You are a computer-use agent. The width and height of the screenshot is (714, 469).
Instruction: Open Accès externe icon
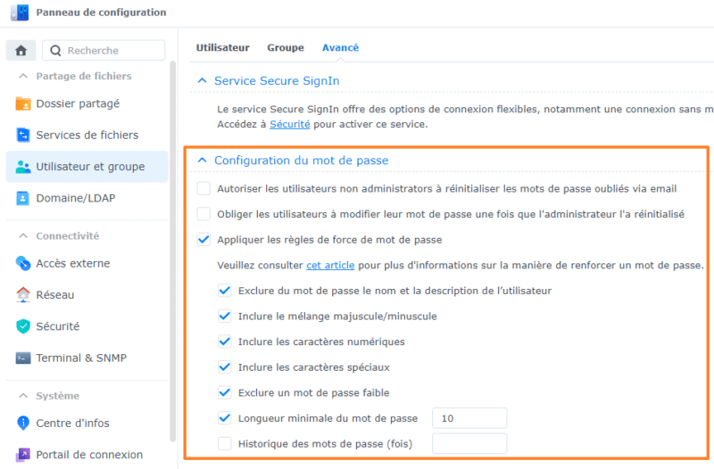point(23,263)
